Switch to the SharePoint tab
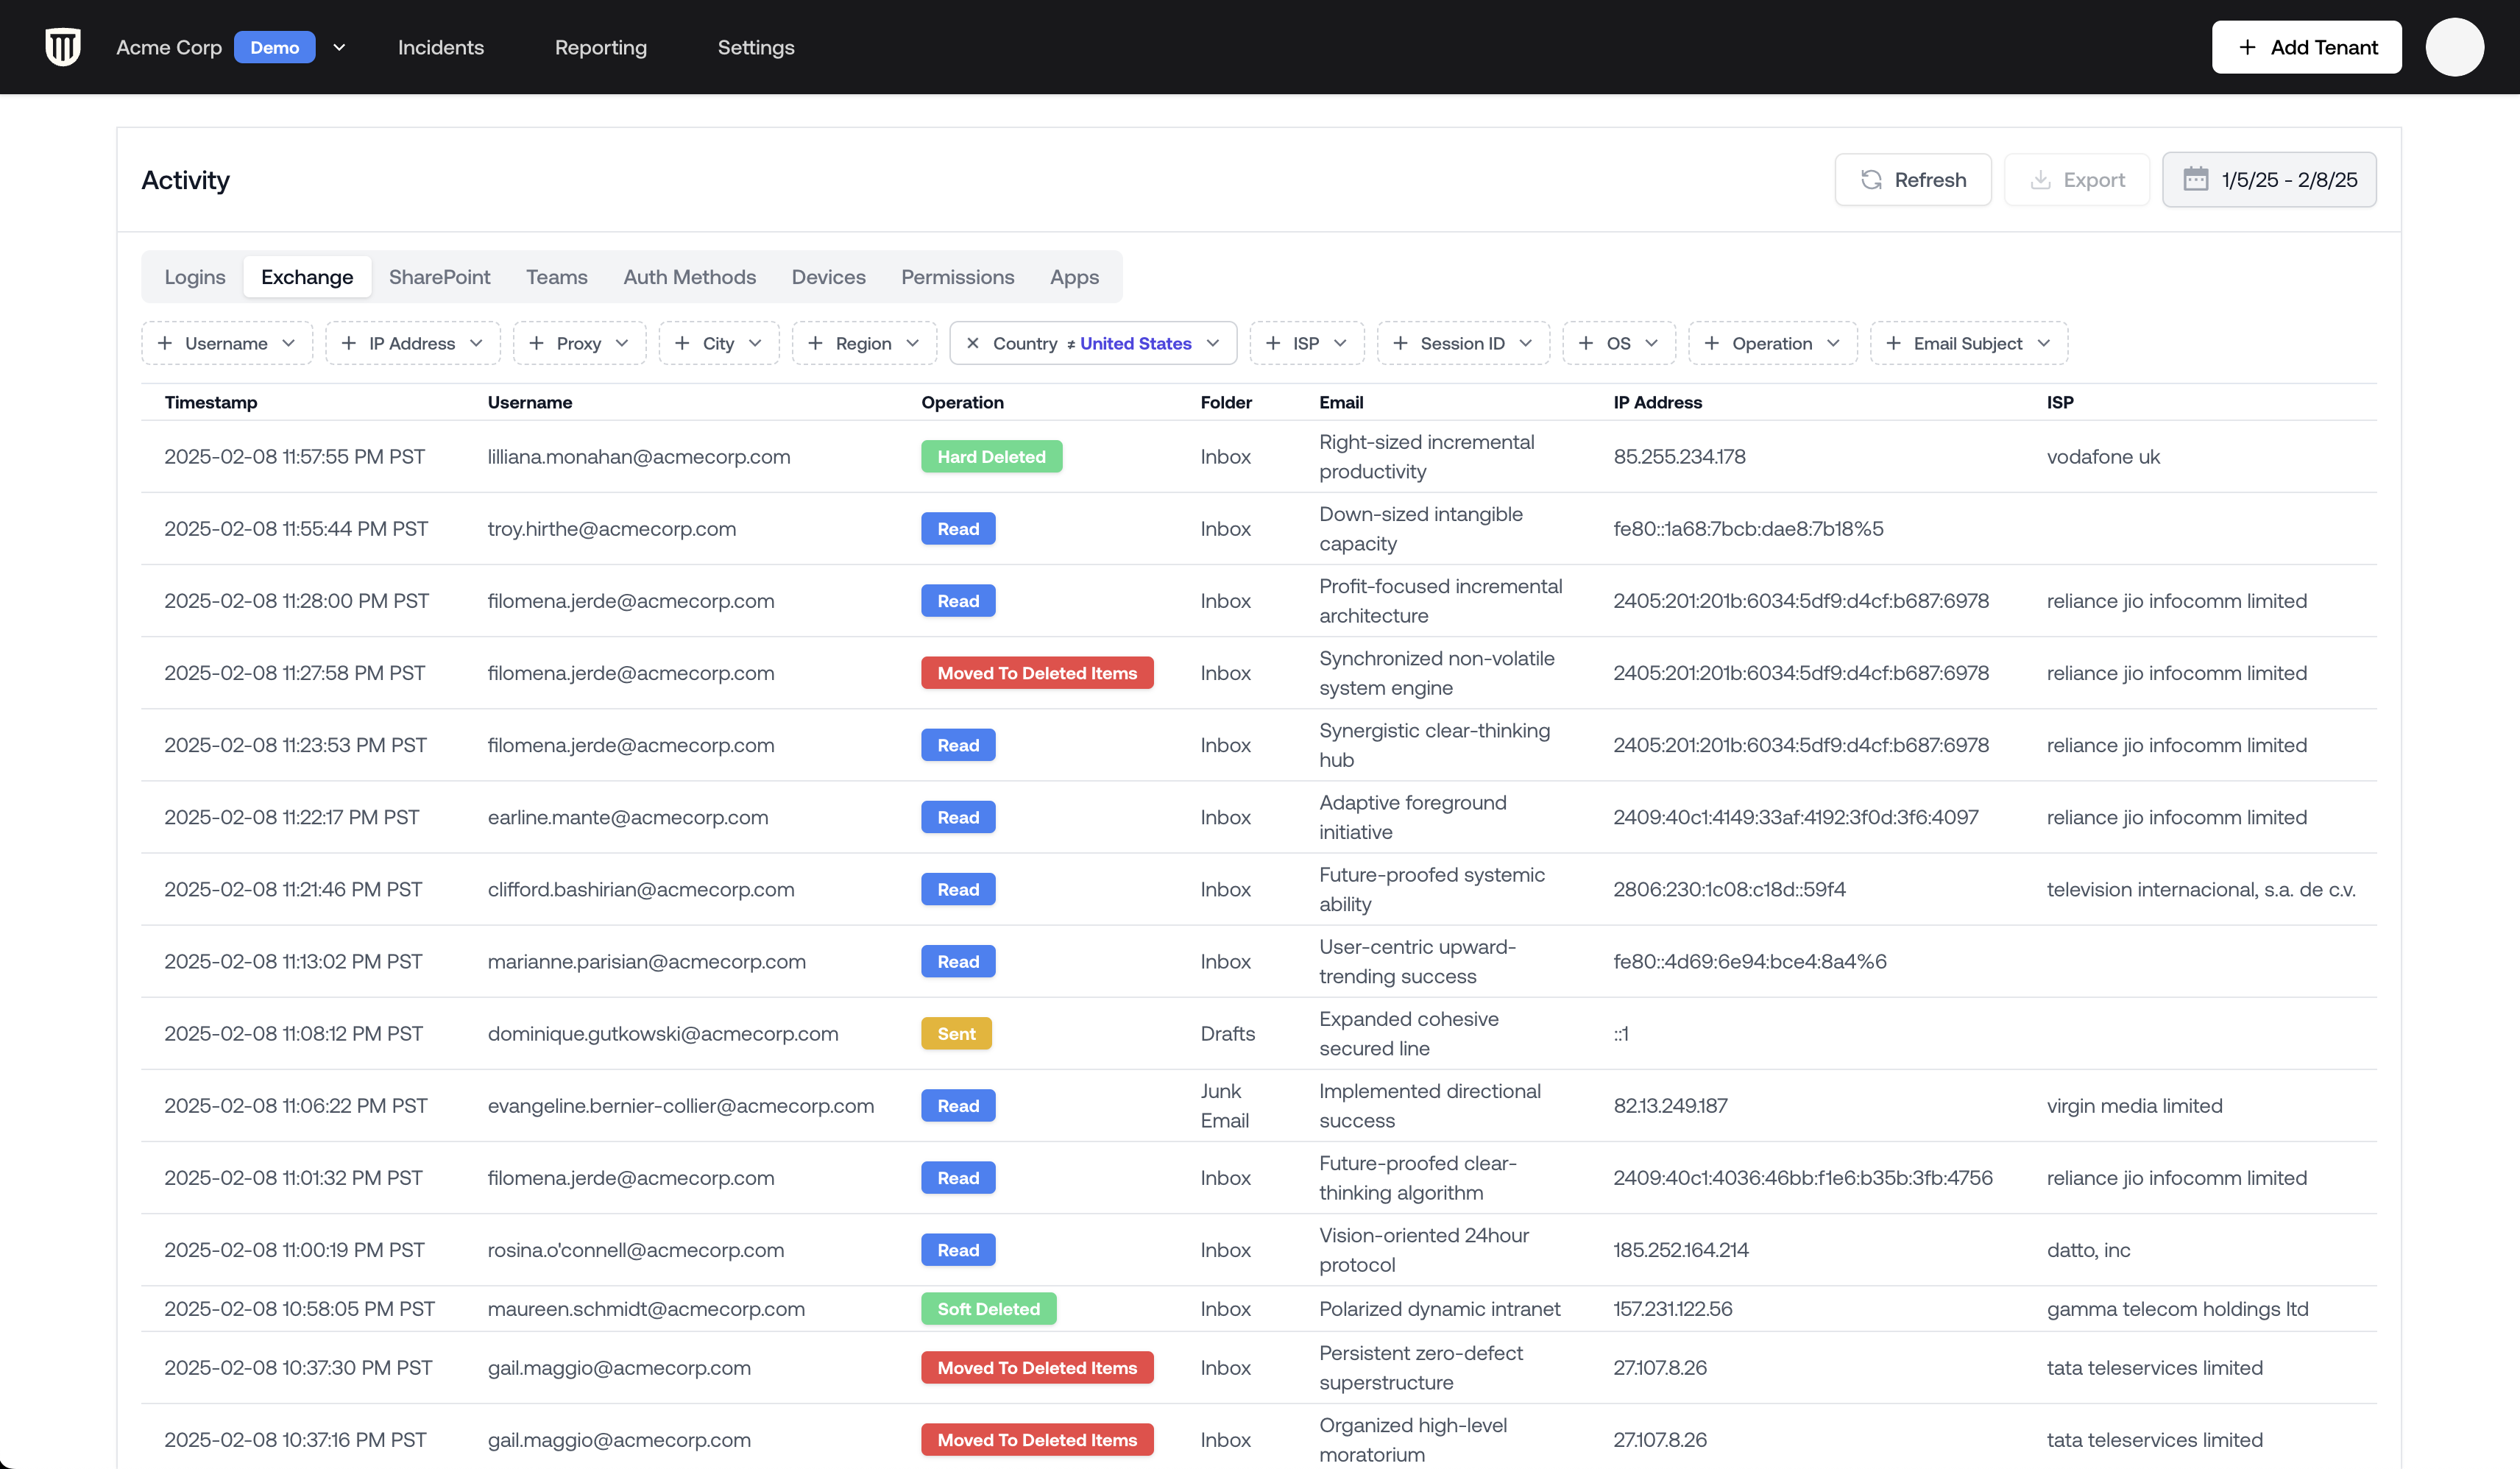 439,277
